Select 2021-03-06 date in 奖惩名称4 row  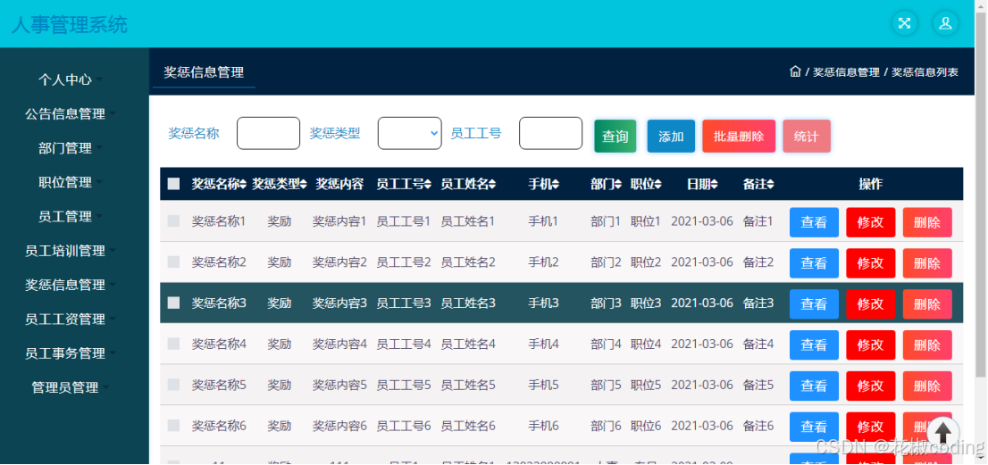[x=702, y=344]
